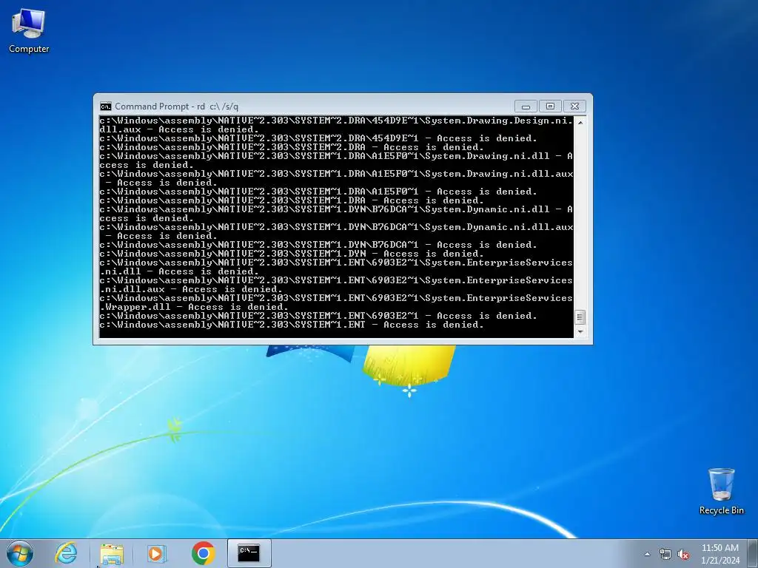Show hidden system tray icons
The image size is (758, 568).
(x=647, y=554)
